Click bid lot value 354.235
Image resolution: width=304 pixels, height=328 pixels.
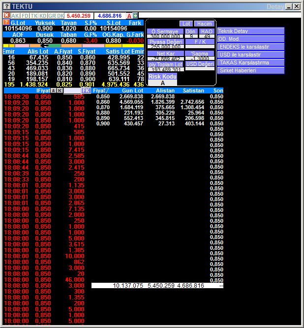[37, 63]
